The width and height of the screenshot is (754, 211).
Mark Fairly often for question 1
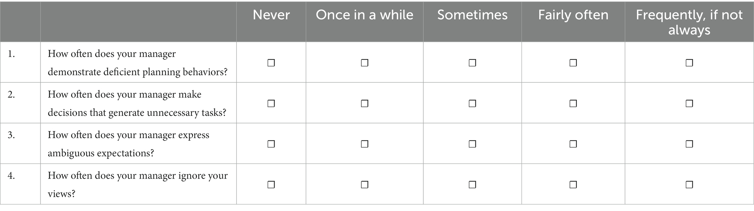tap(573, 63)
